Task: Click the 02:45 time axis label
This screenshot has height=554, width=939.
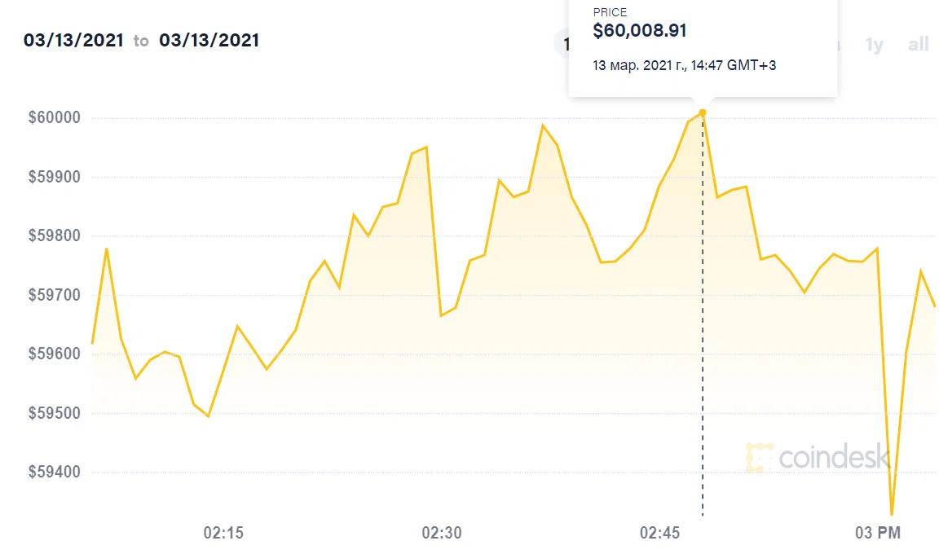Action: pos(660,534)
